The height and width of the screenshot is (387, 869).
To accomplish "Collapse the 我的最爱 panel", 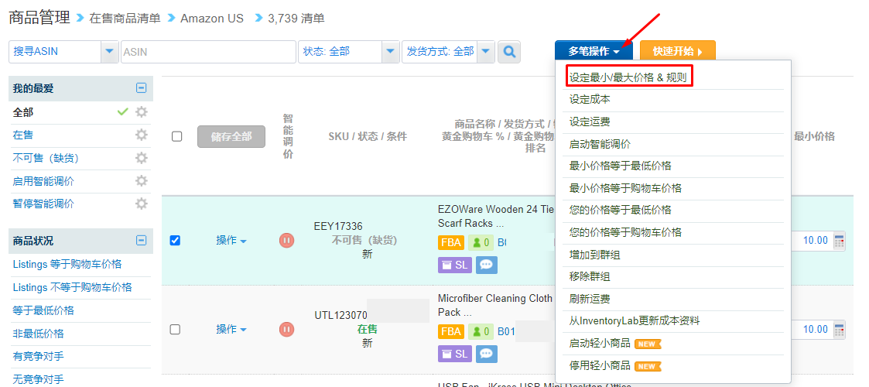I will pyautogui.click(x=142, y=88).
